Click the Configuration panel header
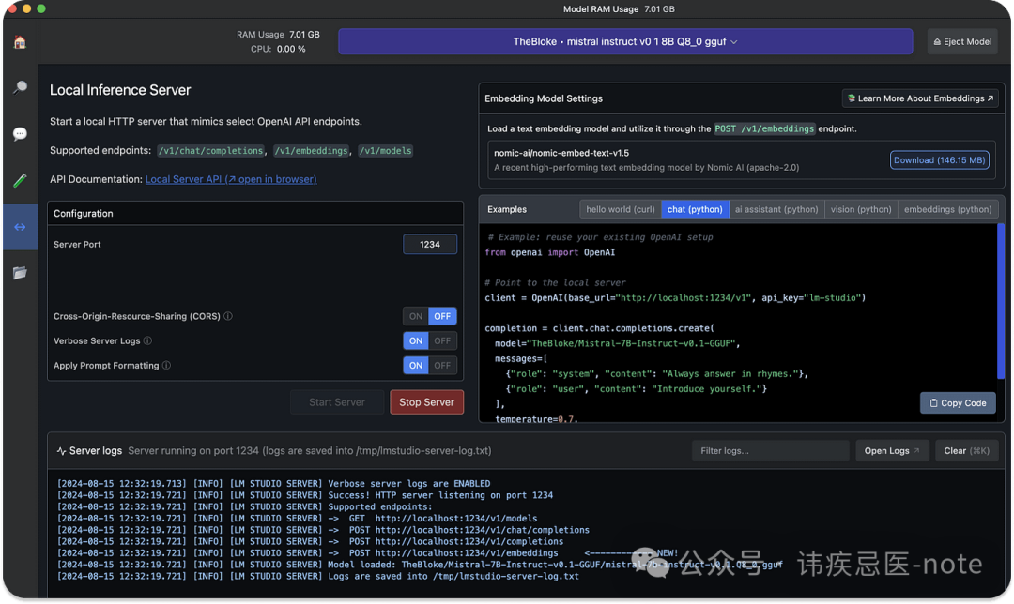Image resolution: width=1014 pixels, height=604 pixels. click(x=255, y=213)
